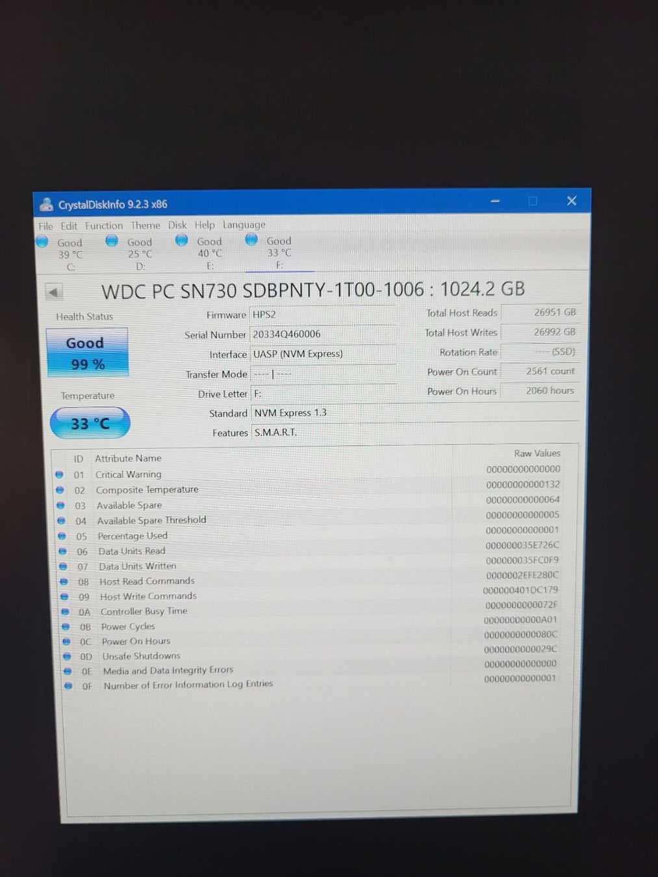Open the Edit menu
The height and width of the screenshot is (877, 658).
[x=69, y=226]
